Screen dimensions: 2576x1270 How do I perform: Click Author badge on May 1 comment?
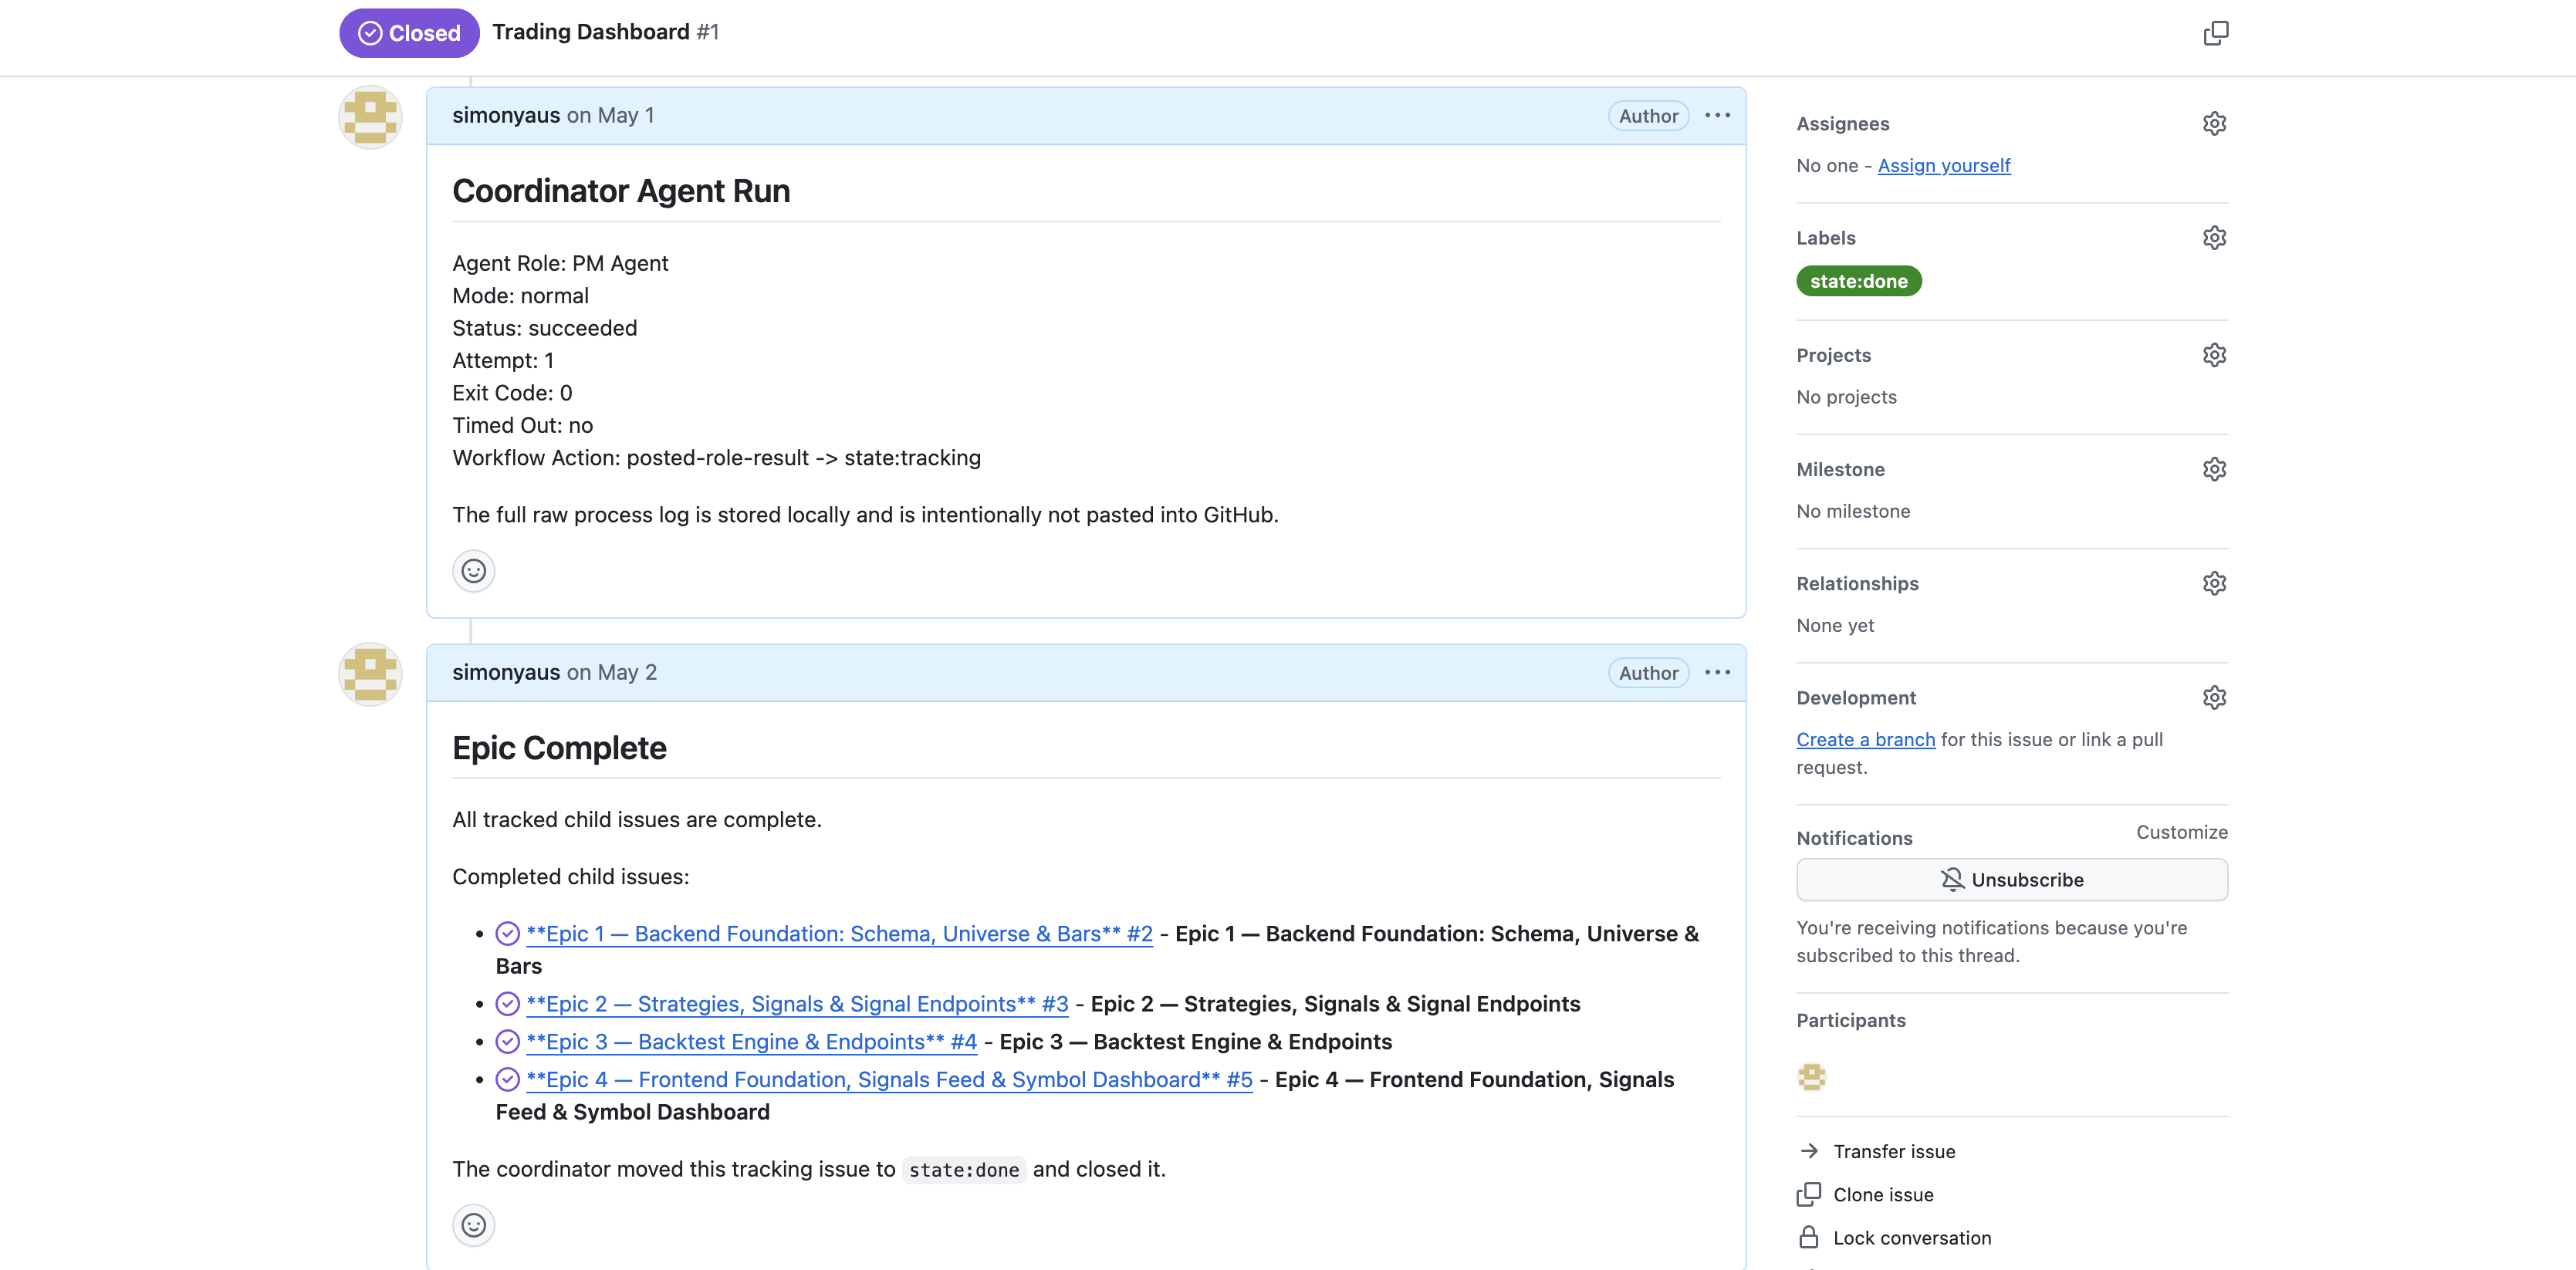click(x=1648, y=116)
